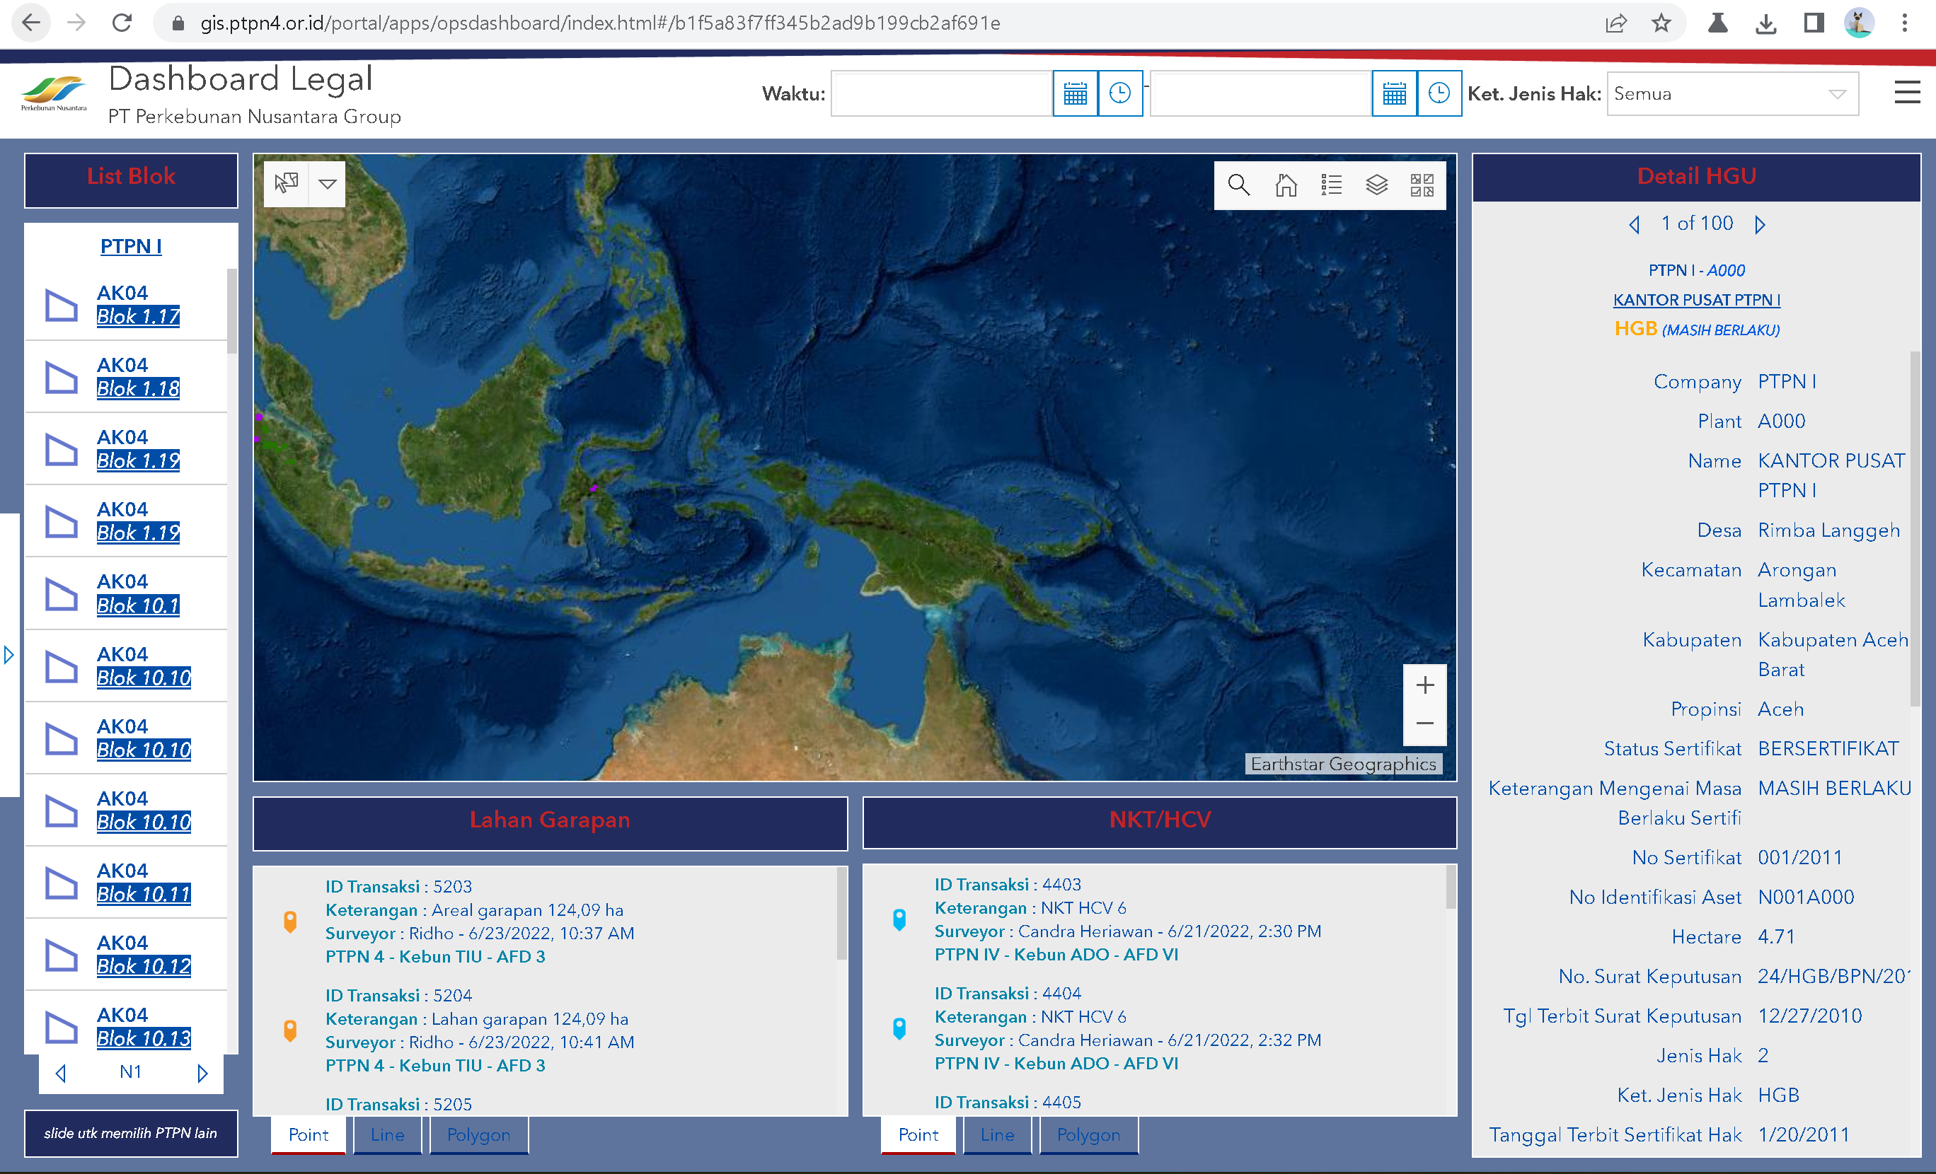The image size is (1936, 1174).
Task: Open the Blok 10.11 link
Action: (144, 895)
